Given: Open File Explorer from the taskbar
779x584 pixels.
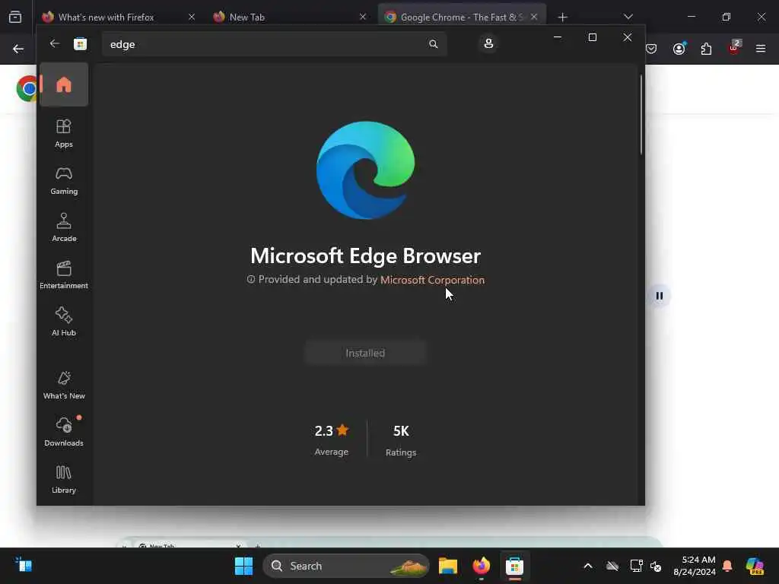Looking at the screenshot, I should pyautogui.click(x=447, y=566).
